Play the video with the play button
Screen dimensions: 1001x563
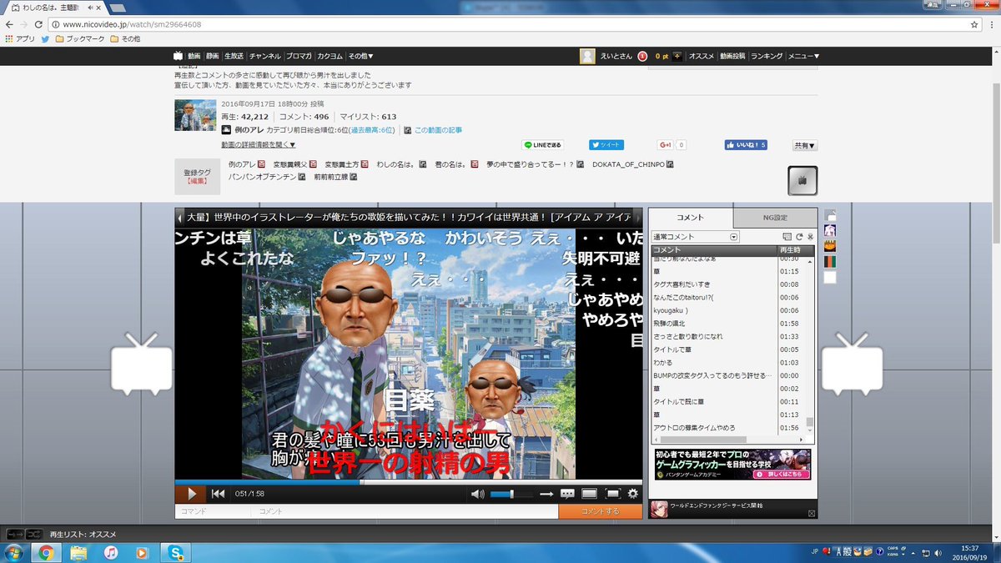(x=192, y=494)
